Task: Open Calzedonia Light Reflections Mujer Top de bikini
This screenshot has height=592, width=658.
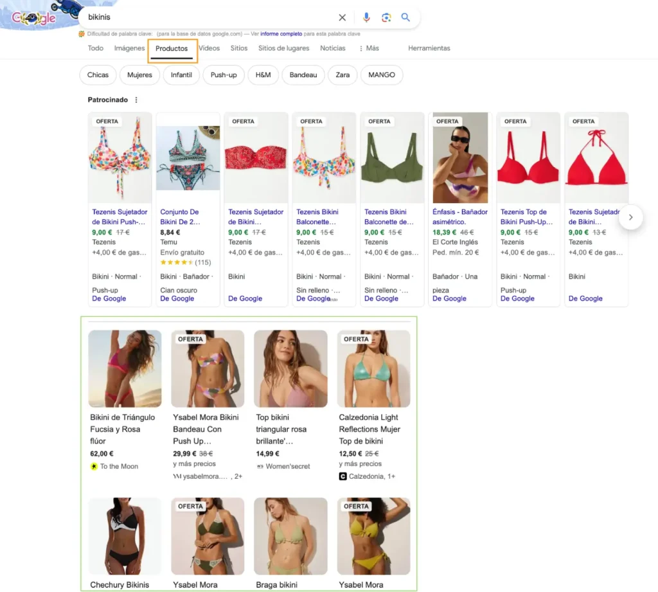Action: click(x=369, y=429)
